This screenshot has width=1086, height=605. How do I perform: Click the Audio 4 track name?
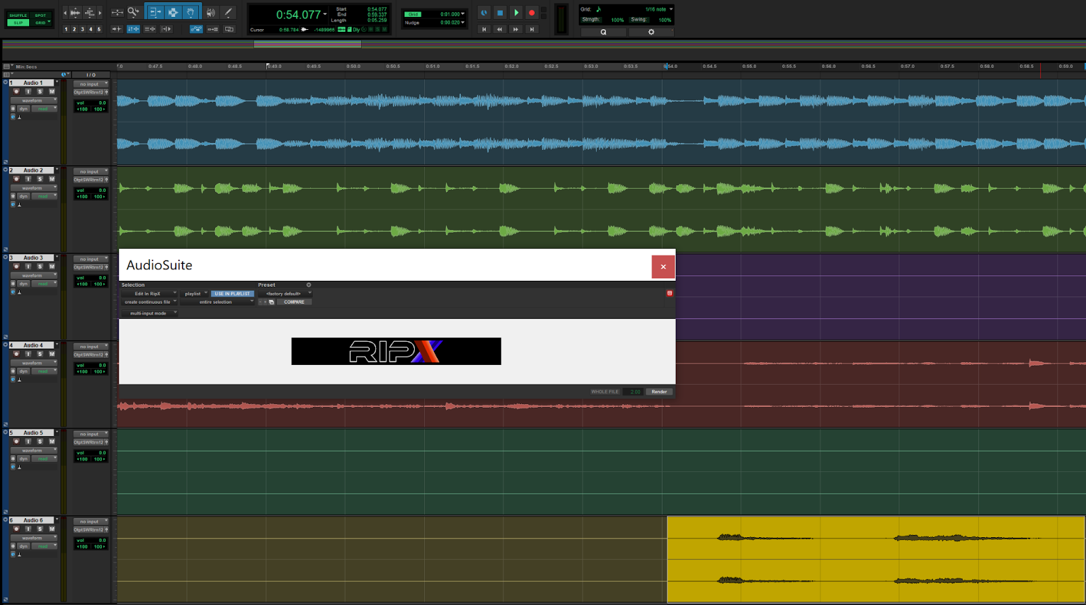point(33,345)
